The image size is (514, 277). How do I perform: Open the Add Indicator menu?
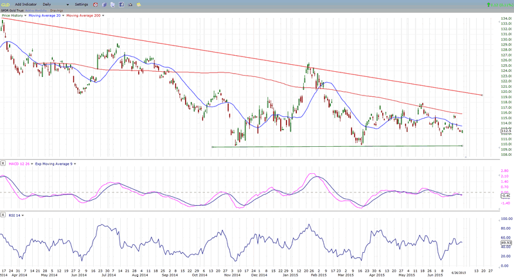[x=26, y=4]
